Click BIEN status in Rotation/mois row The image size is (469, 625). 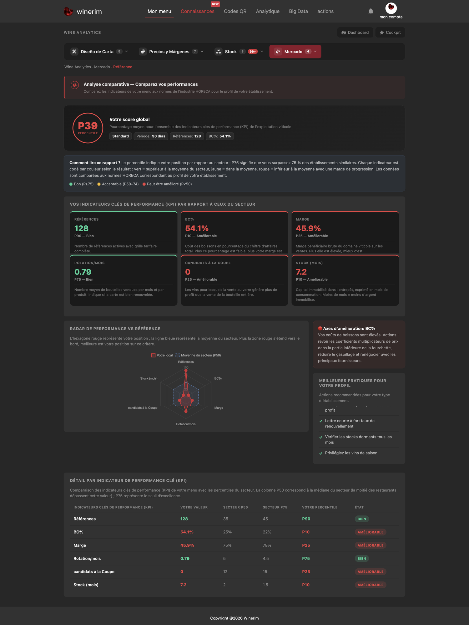[x=362, y=558]
